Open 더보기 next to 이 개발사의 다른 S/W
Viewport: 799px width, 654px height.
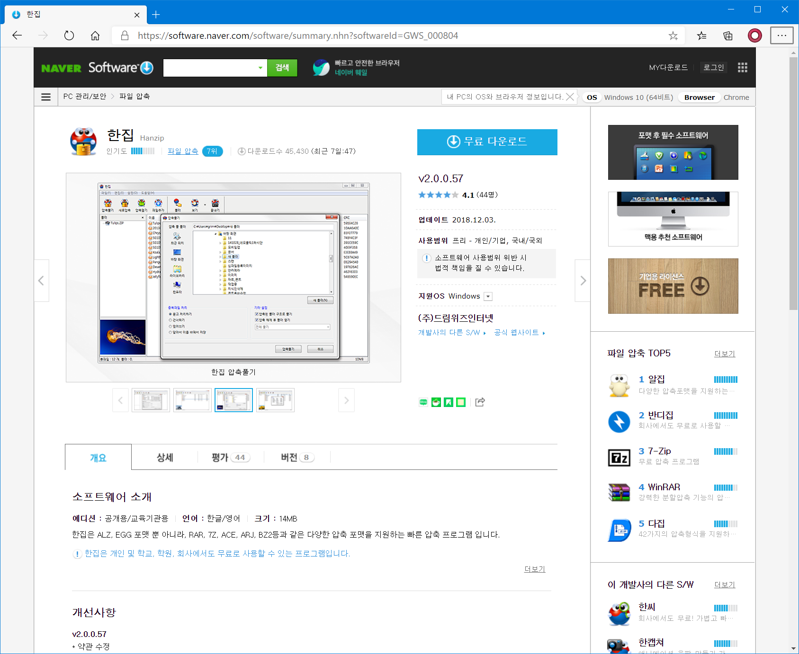[x=725, y=585]
